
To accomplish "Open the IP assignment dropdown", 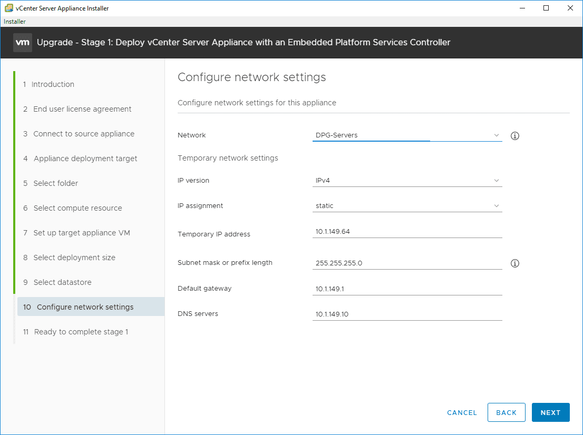I will pyautogui.click(x=407, y=206).
